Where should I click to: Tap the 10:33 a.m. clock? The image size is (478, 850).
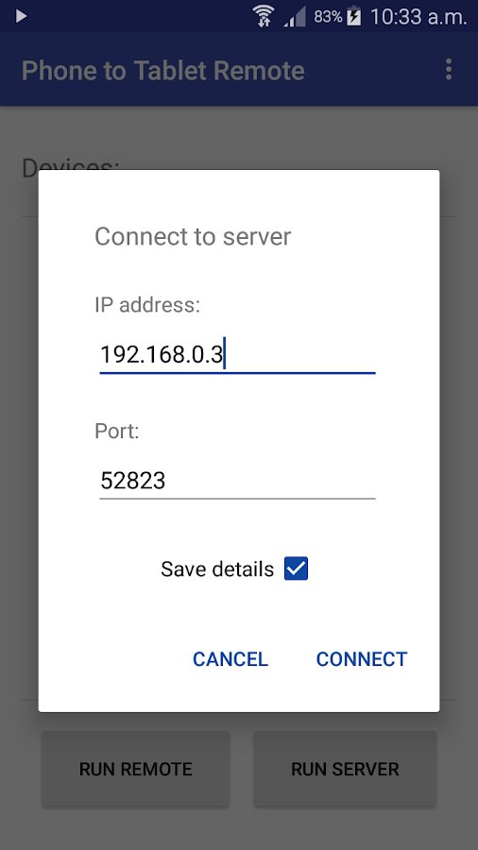pyautogui.click(x=418, y=17)
